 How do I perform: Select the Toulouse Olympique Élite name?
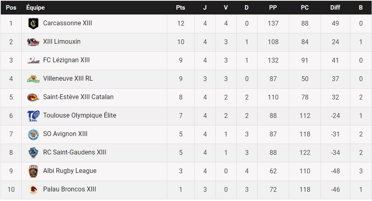[x=80, y=116]
